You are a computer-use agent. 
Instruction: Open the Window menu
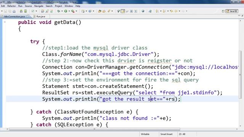pyautogui.click(x=69, y=6)
